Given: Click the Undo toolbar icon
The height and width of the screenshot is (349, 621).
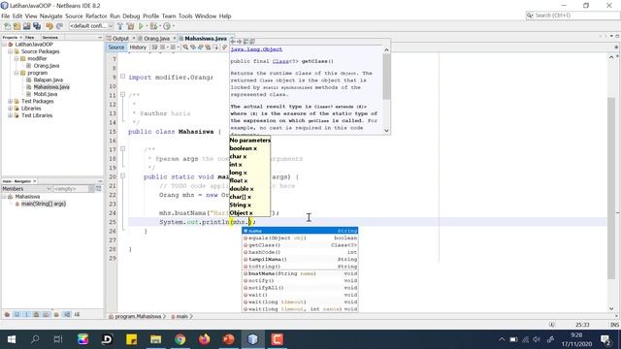Looking at the screenshot, I should [x=49, y=26].
